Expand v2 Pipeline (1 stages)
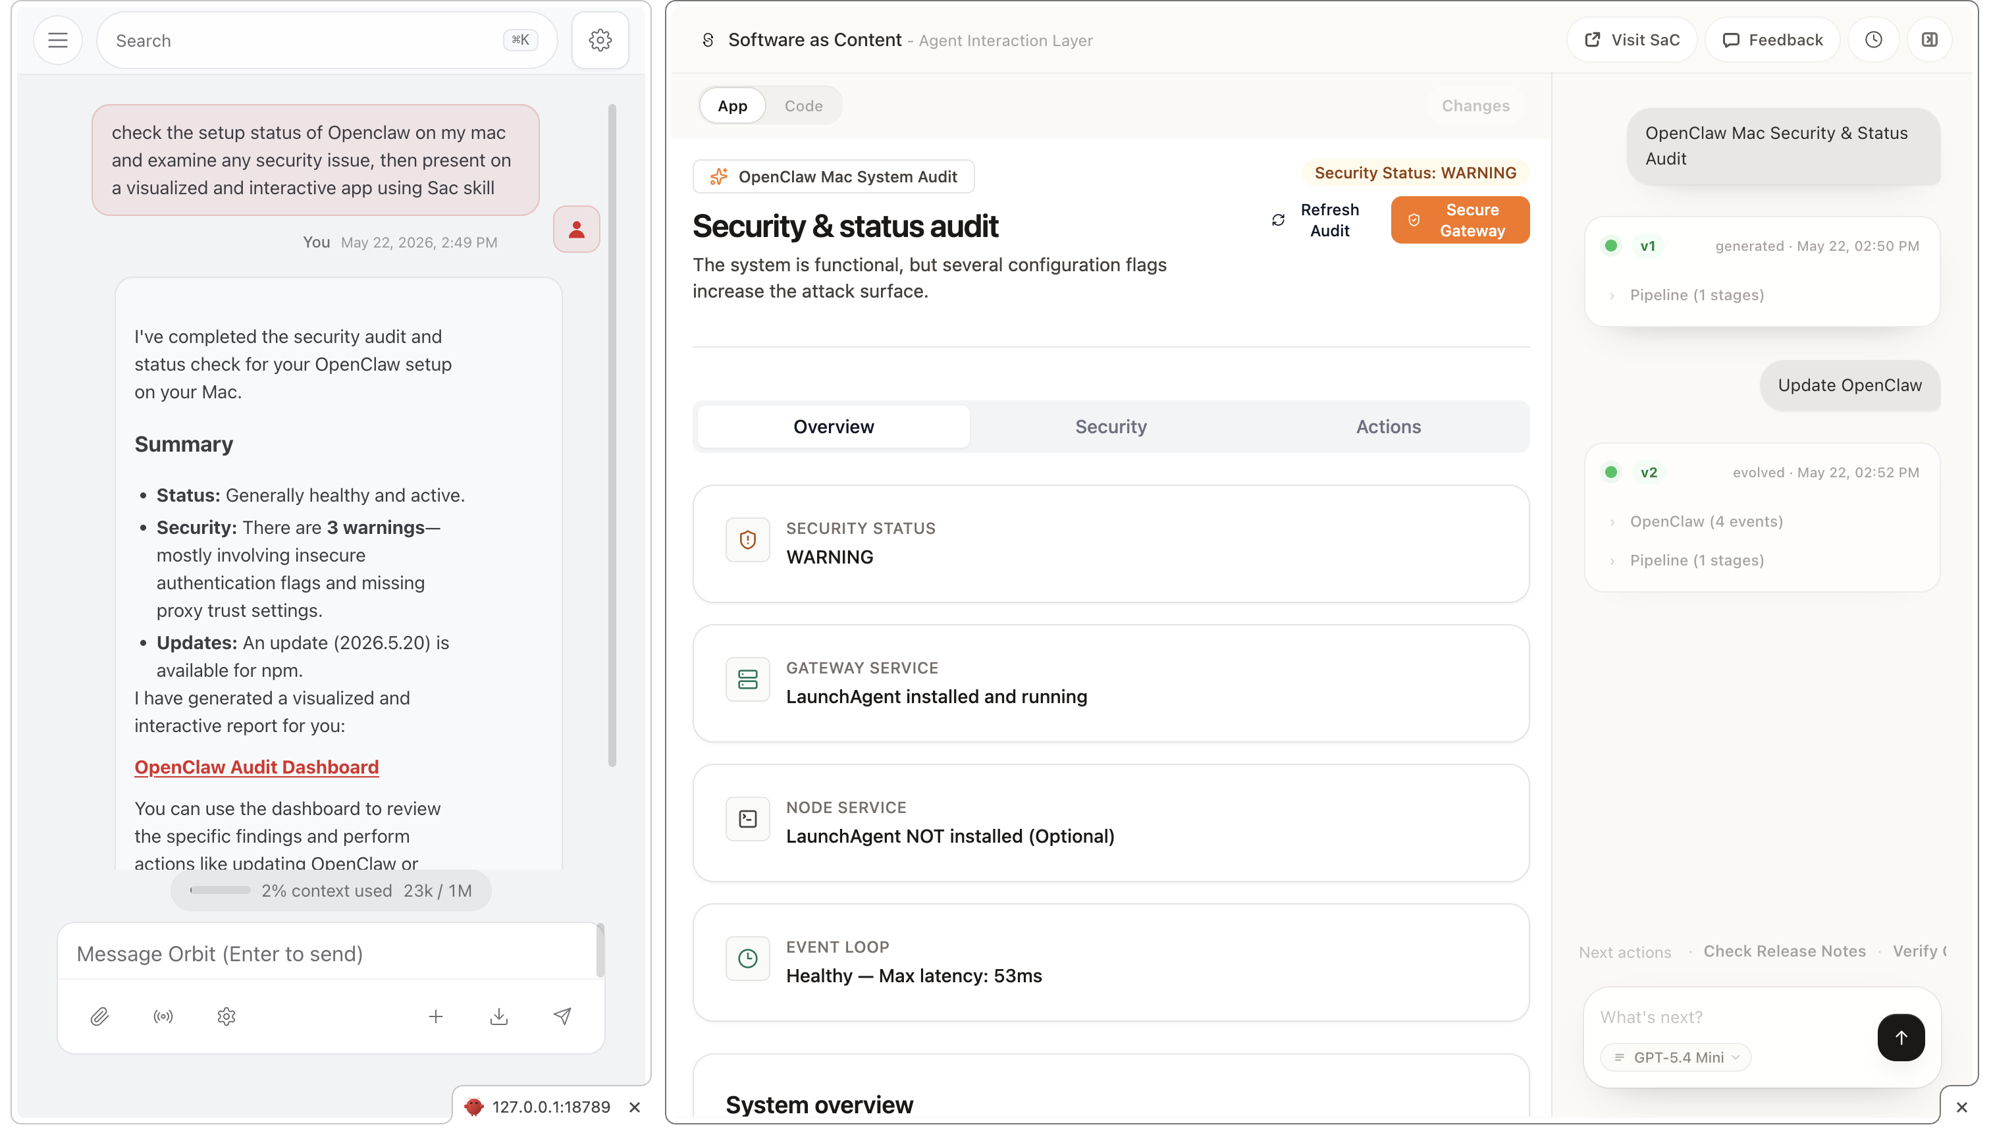Viewport: 1991px width, 1135px height. (1687, 560)
